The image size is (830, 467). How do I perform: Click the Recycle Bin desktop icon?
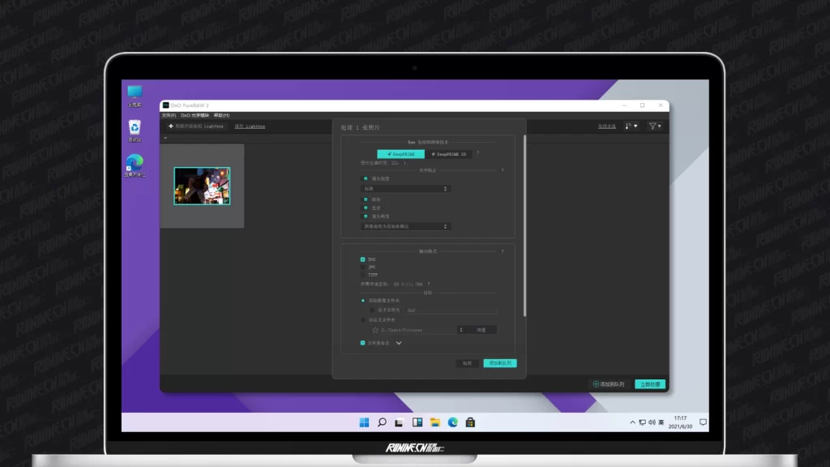135,128
